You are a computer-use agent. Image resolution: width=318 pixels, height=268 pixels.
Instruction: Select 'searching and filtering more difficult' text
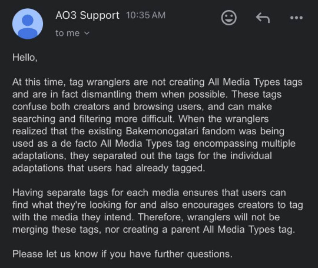pyautogui.click(x=93, y=119)
